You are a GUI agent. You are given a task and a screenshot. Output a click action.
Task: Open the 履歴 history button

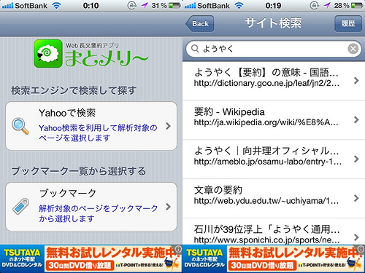(348, 23)
